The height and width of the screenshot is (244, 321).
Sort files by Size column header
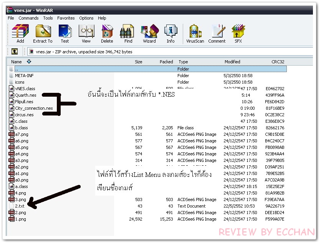pyautogui.click(x=138, y=62)
